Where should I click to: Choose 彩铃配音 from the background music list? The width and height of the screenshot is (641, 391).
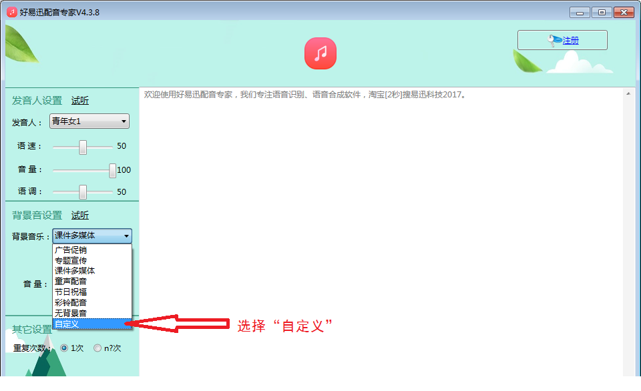point(92,303)
